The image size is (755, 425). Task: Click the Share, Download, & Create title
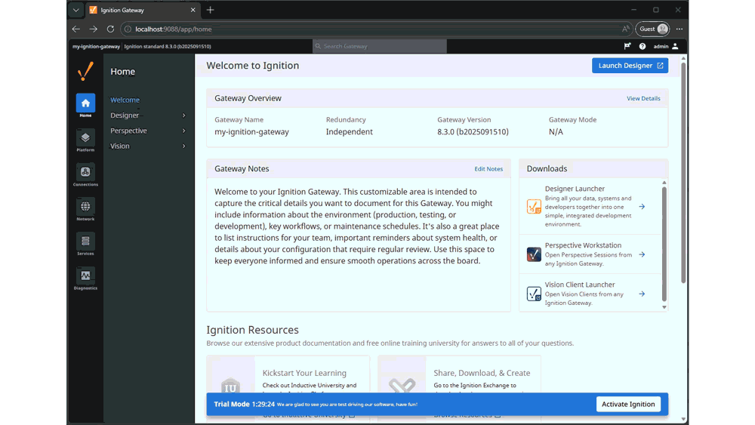pos(482,373)
